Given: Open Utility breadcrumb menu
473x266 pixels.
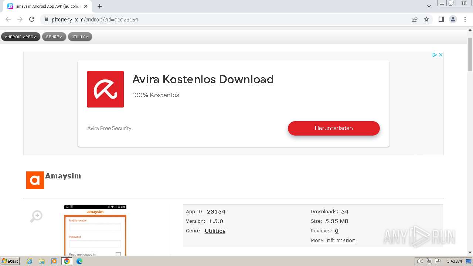Looking at the screenshot, I should click(x=80, y=37).
